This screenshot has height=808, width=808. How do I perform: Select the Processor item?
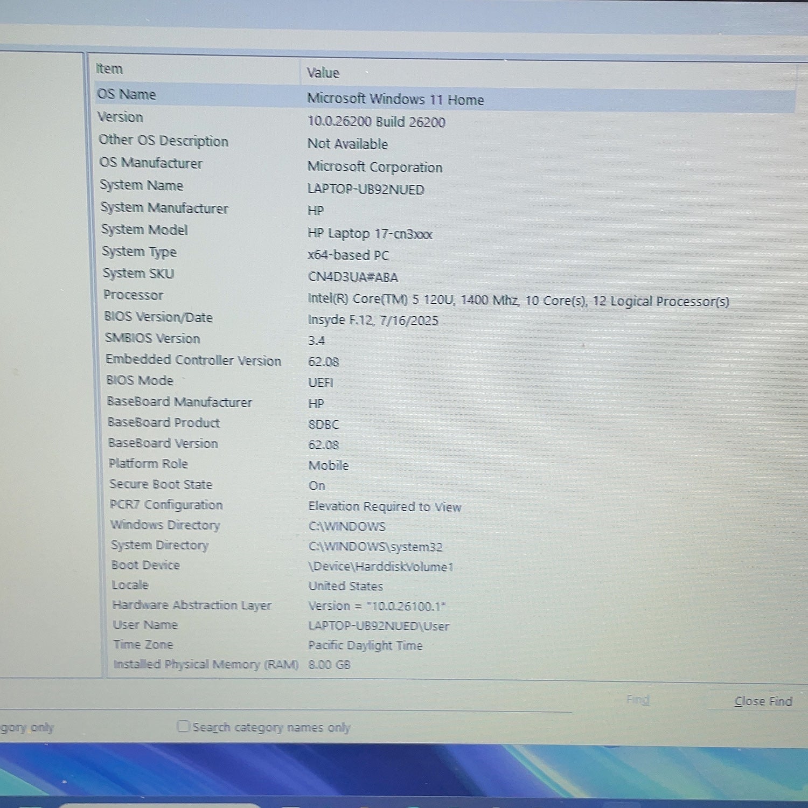coord(133,295)
